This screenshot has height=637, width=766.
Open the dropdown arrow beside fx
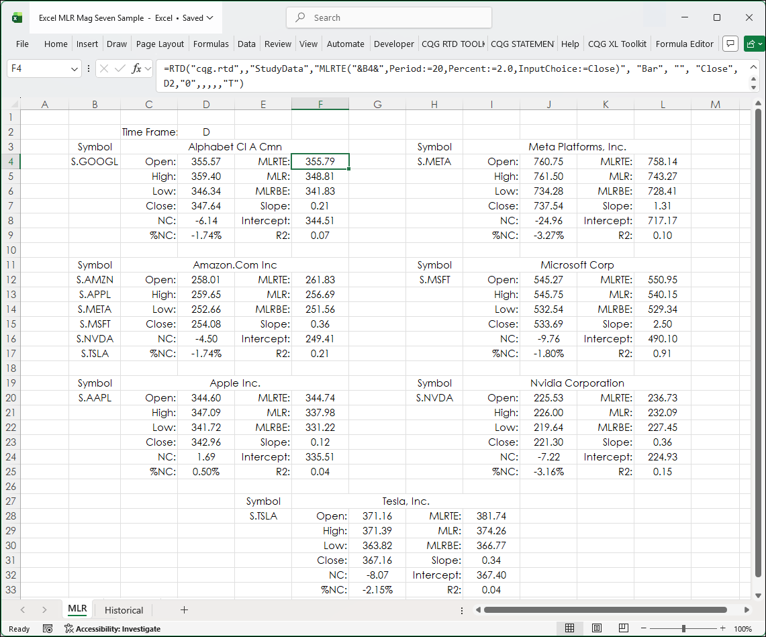point(148,69)
